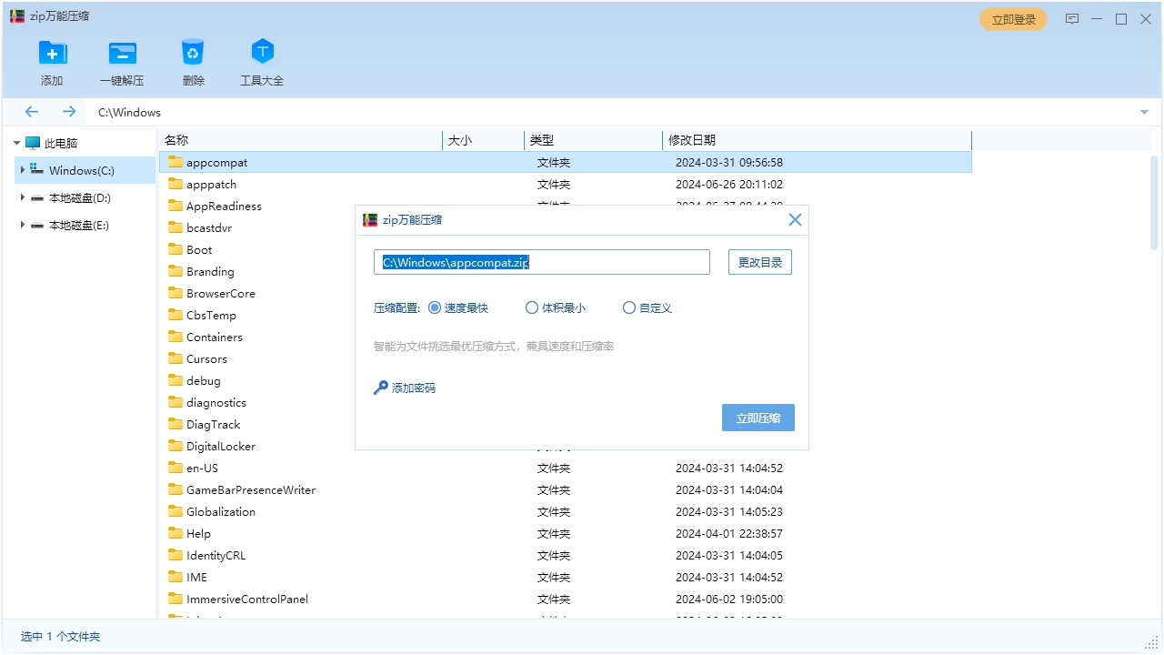Click the feedback message icon in title bar
1164x655 pixels.
coord(1072,18)
